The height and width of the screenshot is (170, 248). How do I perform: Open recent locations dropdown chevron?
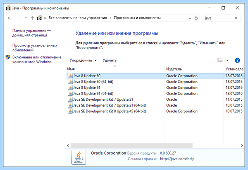click(x=26, y=18)
